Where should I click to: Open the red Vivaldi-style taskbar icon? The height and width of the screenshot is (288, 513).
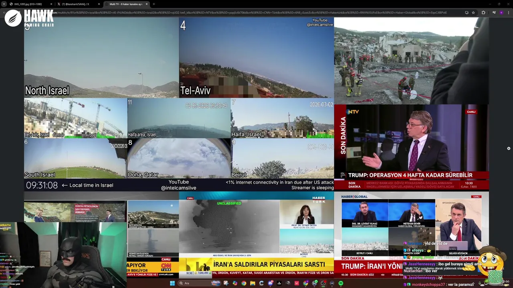297,283
